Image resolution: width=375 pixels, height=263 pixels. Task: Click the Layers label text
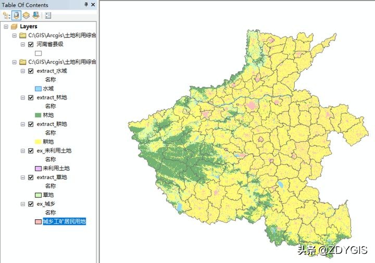(29, 26)
